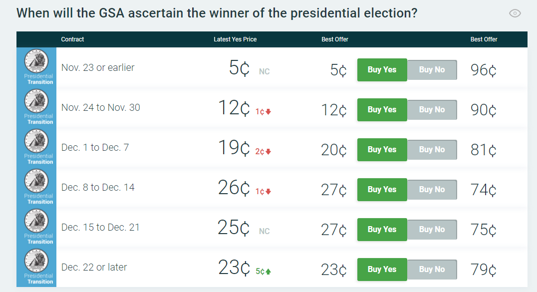Open the Nov. 24 to Nov. 30 contract link
This screenshot has height=292, width=537.
pos(101,107)
